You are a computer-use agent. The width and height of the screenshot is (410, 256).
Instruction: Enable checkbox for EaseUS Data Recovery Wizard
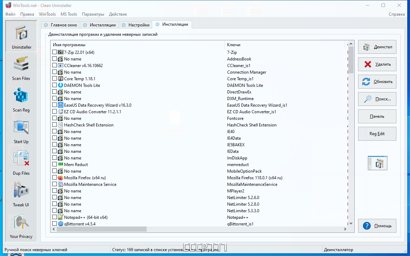[x=54, y=105]
